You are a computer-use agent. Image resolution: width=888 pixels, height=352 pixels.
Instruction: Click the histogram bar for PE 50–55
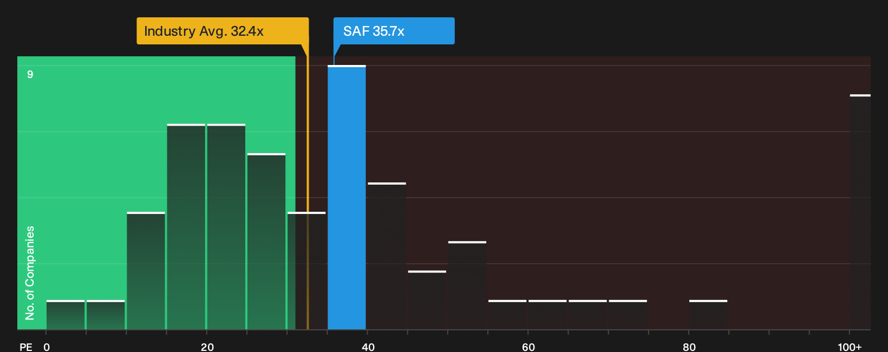[x=467, y=285]
